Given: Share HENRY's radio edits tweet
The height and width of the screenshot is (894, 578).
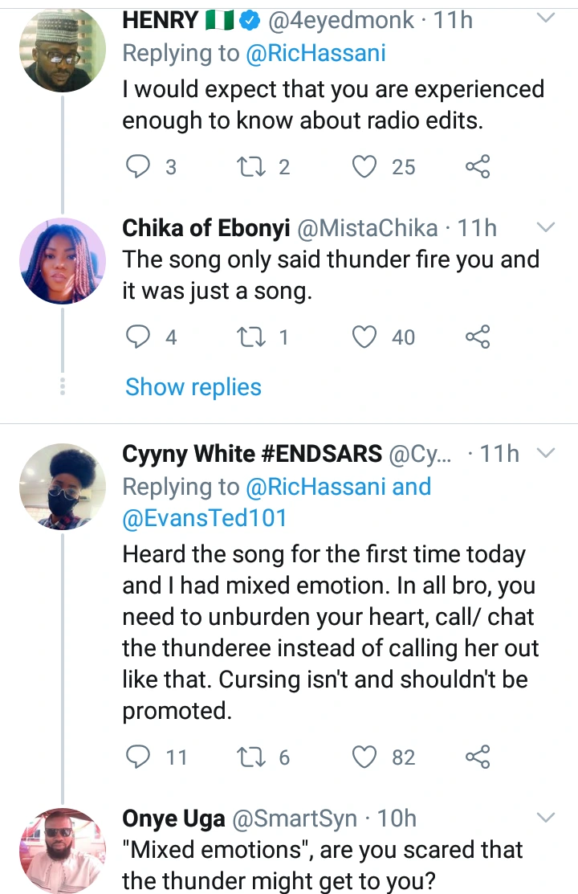Looking at the screenshot, I should point(478,166).
